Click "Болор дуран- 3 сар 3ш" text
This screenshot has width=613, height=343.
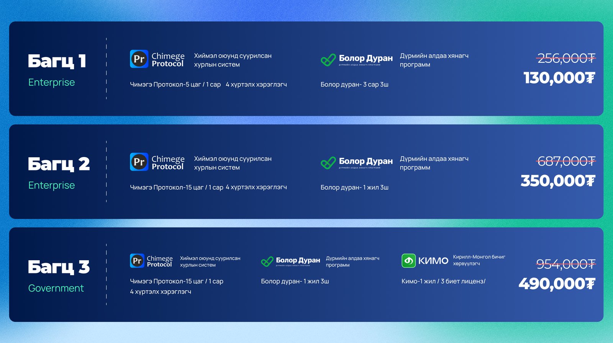(354, 85)
